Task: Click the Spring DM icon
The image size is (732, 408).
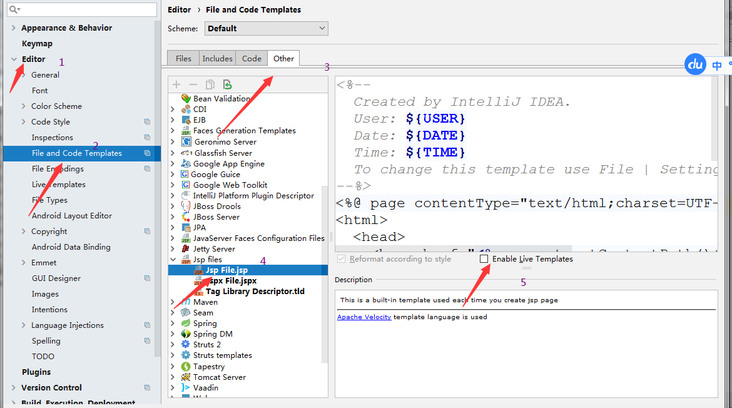Action: coord(186,334)
